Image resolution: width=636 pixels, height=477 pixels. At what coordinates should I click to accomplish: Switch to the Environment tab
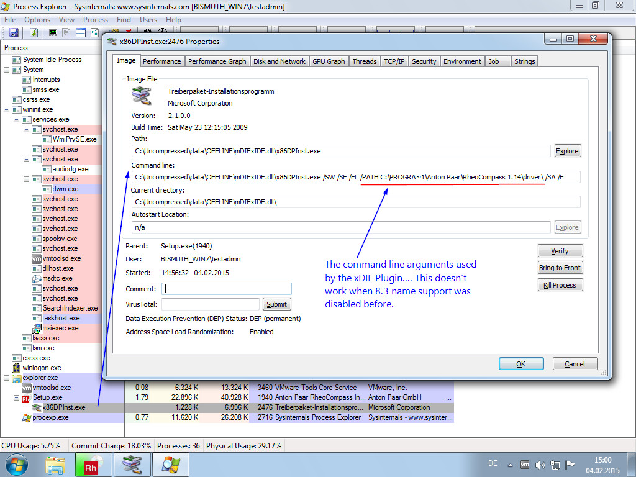pos(462,61)
